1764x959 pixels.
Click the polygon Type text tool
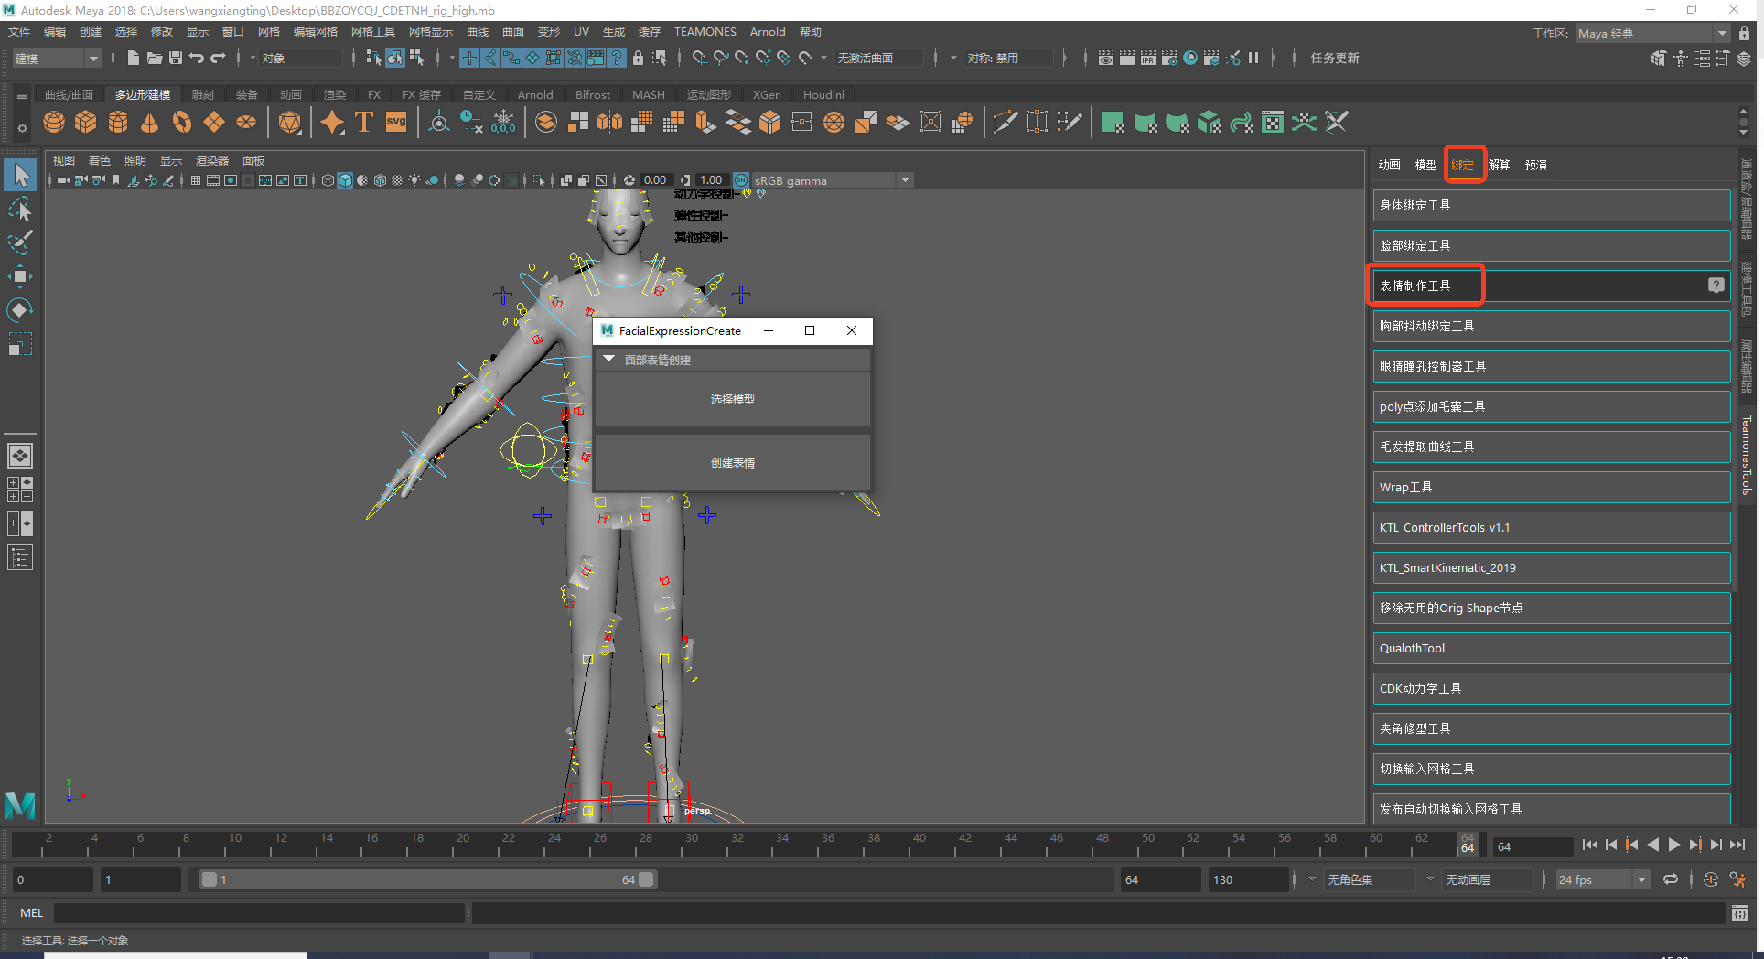(x=363, y=122)
